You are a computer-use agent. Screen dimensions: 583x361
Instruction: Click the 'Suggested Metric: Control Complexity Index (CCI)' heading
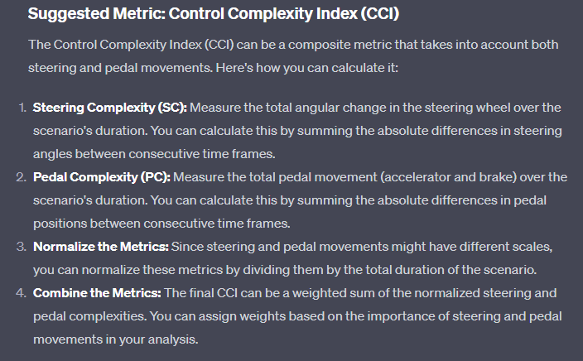coord(214,14)
